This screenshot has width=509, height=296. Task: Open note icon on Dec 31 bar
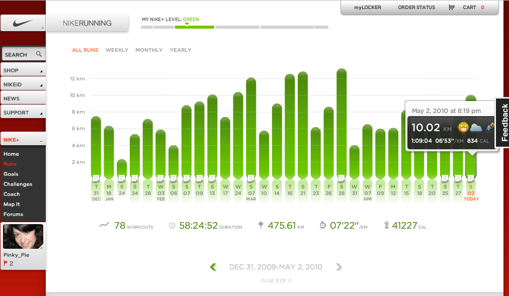point(96,178)
